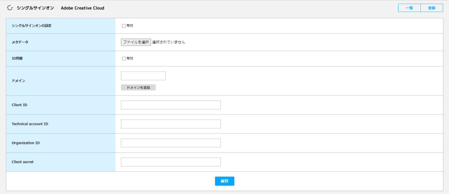Click ファイルを選択 to choose a metadata file
The image size is (449, 194).
point(136,42)
